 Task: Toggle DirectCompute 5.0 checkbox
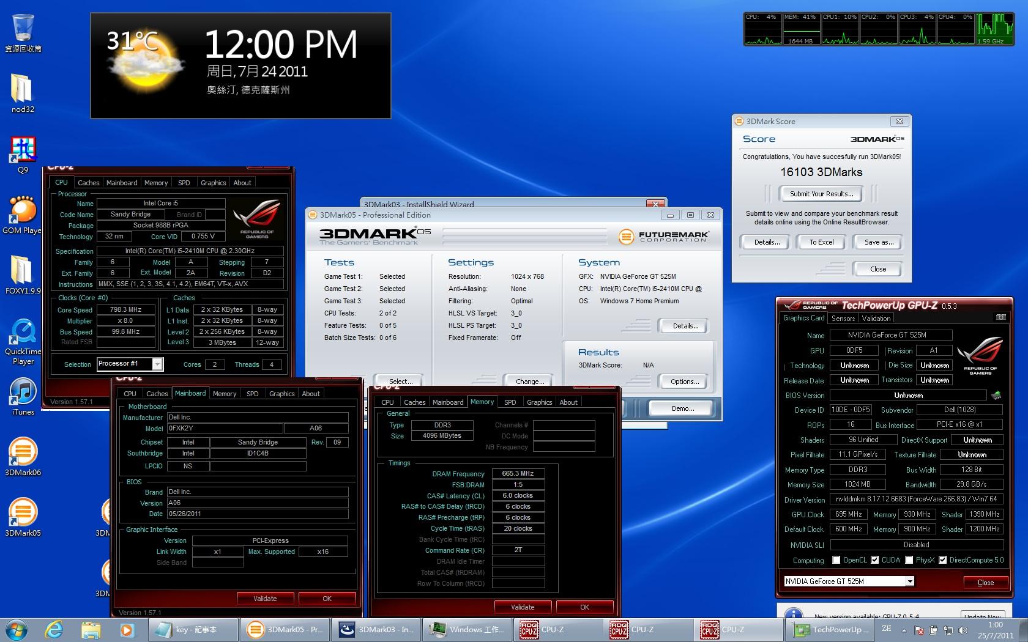click(943, 560)
